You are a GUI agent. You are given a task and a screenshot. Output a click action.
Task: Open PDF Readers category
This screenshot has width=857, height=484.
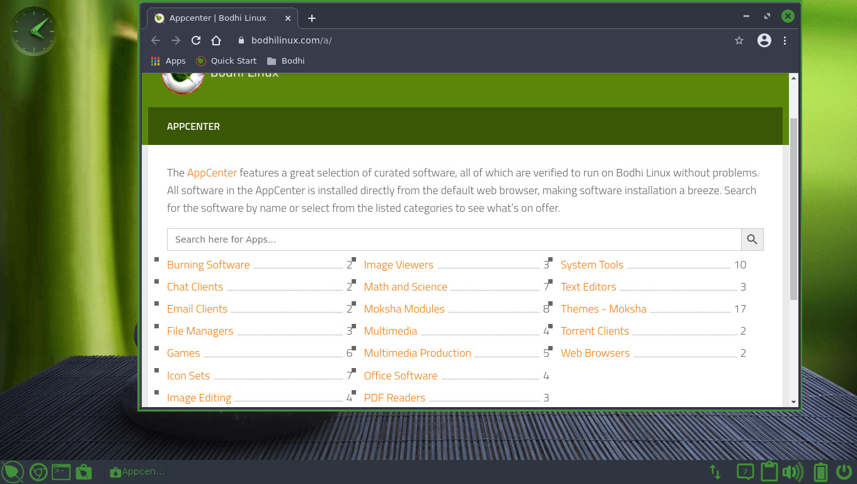click(394, 398)
